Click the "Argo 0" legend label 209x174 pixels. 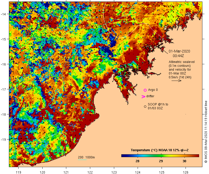153,90
